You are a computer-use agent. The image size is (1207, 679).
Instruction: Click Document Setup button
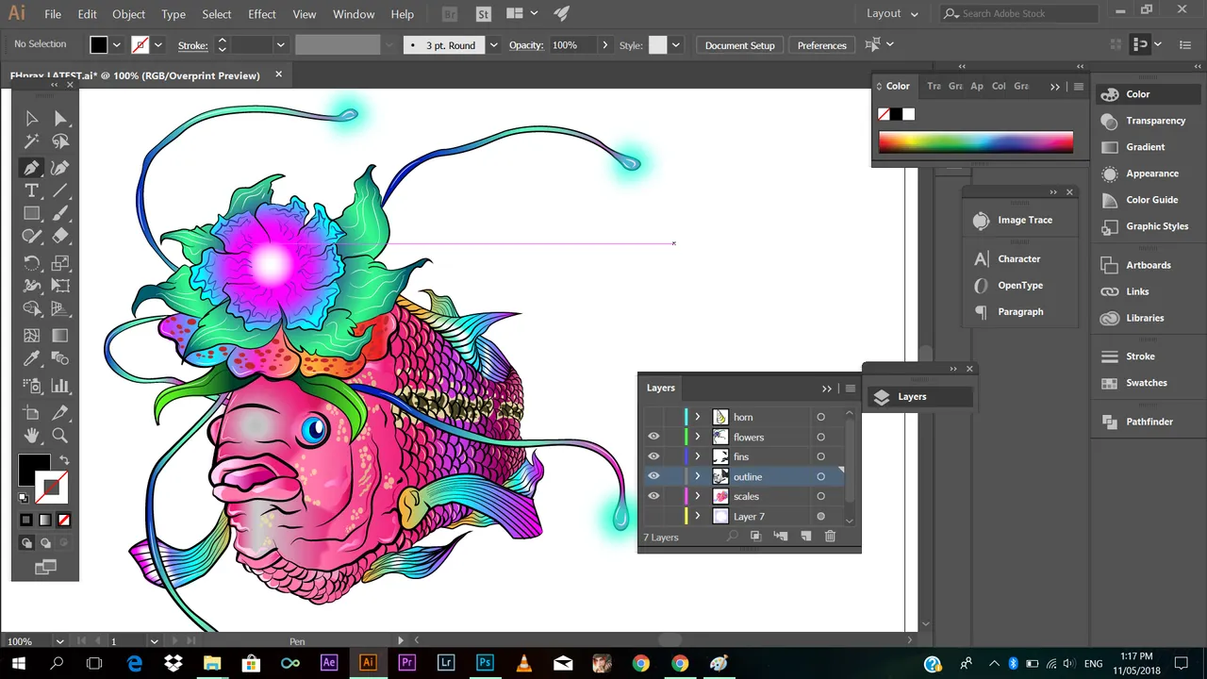(x=739, y=45)
